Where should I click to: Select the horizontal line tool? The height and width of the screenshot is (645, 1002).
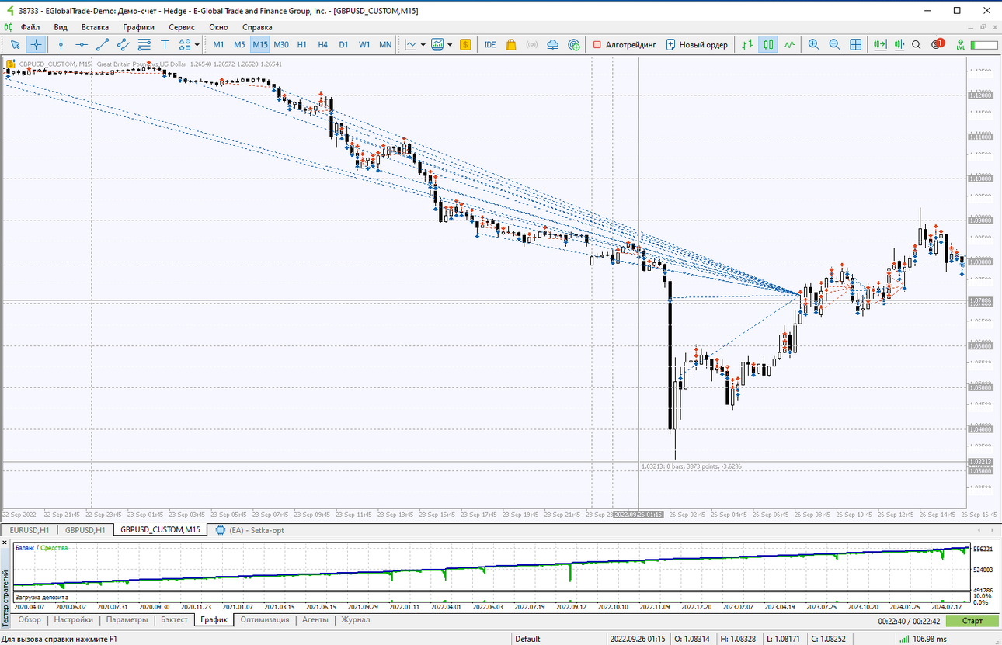[82, 44]
